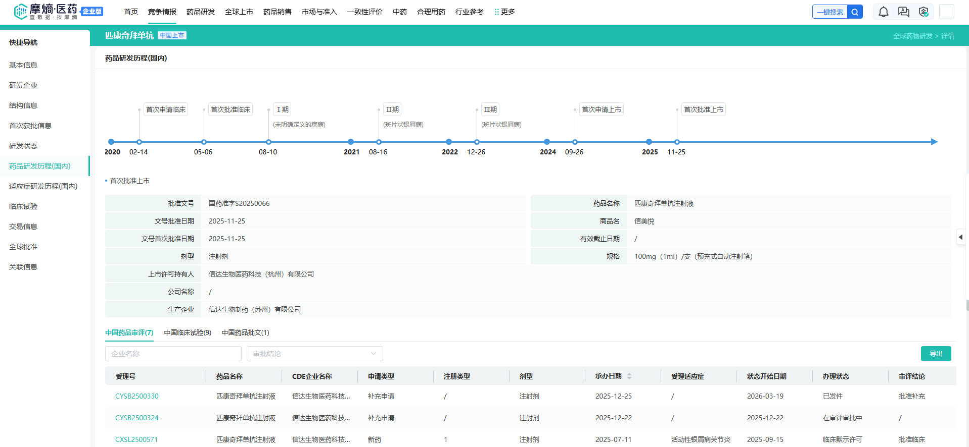Open 药品研发 in the top menu
This screenshot has width=969, height=447.
[201, 12]
